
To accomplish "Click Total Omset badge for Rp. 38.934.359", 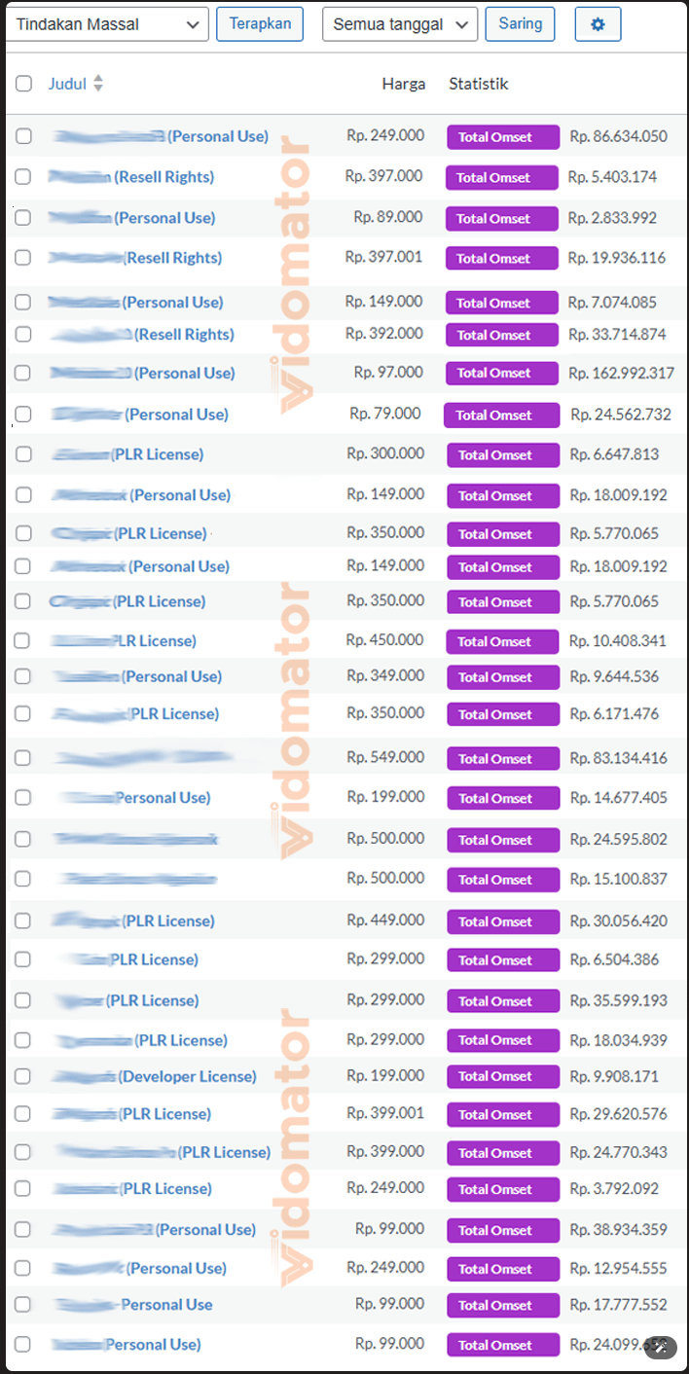I will click(x=503, y=1230).
